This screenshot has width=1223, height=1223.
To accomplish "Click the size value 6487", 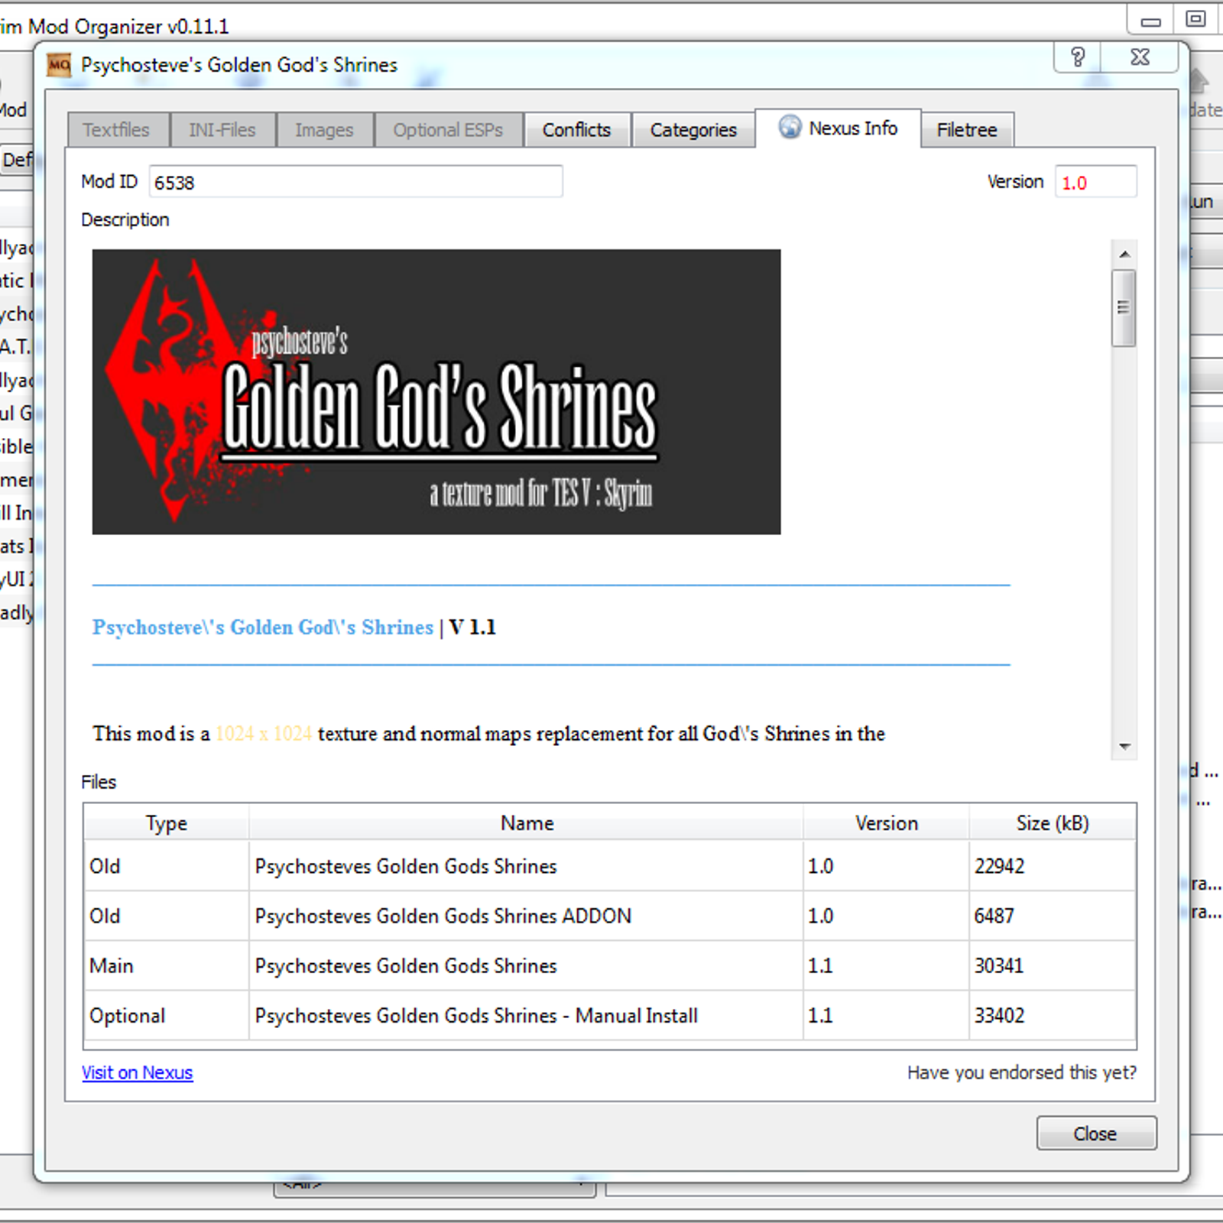I will point(994,916).
